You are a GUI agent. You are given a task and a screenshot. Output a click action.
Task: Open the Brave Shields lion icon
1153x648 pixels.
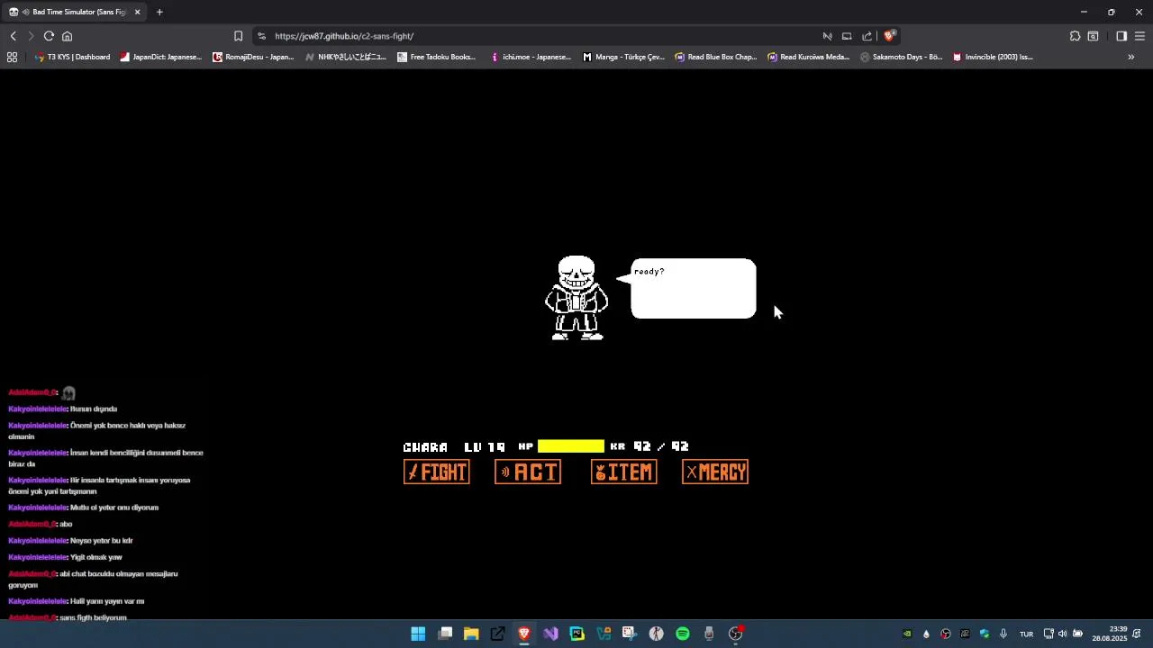pyautogui.click(x=889, y=36)
